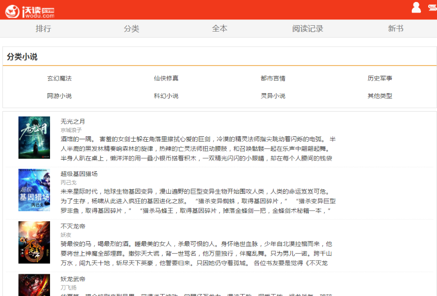This screenshot has width=437, height=296.
Task: Click the 妖龙武帝 title link
Action: (73, 279)
